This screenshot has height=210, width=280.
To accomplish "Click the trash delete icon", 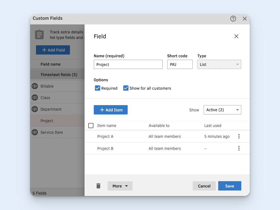I will click(x=99, y=186).
